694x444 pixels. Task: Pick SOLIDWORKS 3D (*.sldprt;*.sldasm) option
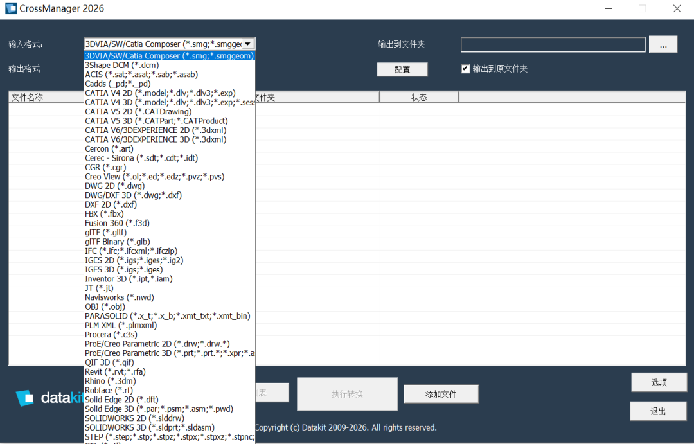(170, 428)
